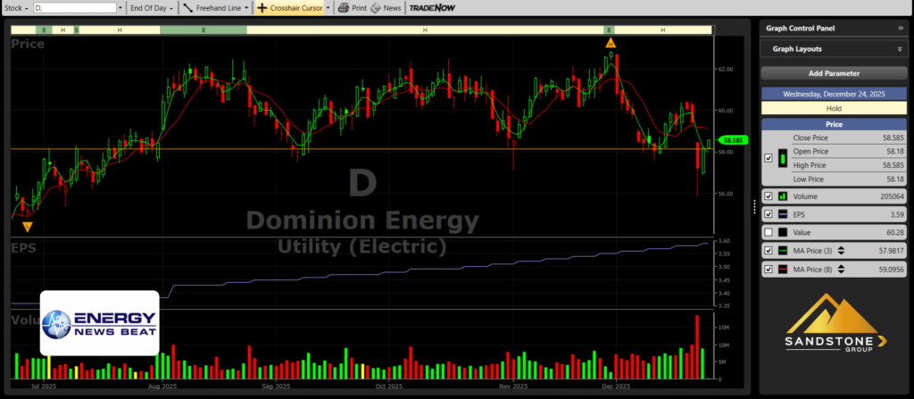Enable the Value checkbox
The width and height of the screenshot is (914, 399).
(768, 232)
